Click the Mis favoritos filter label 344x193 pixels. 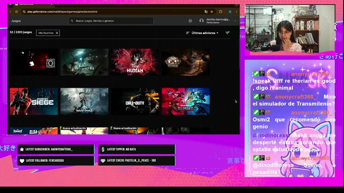tap(46, 33)
